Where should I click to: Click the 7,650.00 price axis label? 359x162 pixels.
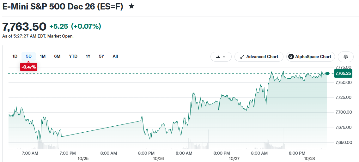[344, 142]
